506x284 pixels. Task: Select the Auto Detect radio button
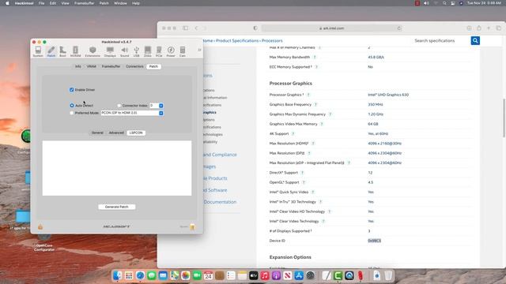coord(72,106)
